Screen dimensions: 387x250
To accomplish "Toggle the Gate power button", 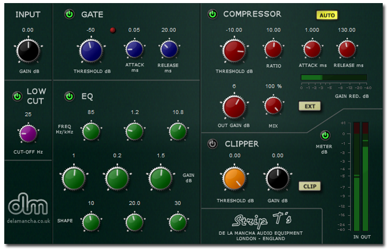I will (x=70, y=14).
